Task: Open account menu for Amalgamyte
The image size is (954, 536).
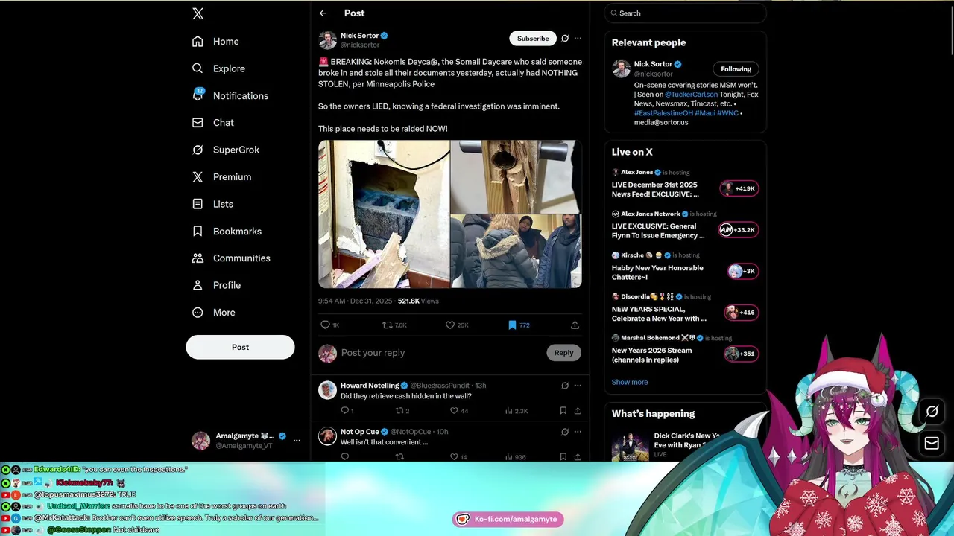Action: [x=245, y=441]
